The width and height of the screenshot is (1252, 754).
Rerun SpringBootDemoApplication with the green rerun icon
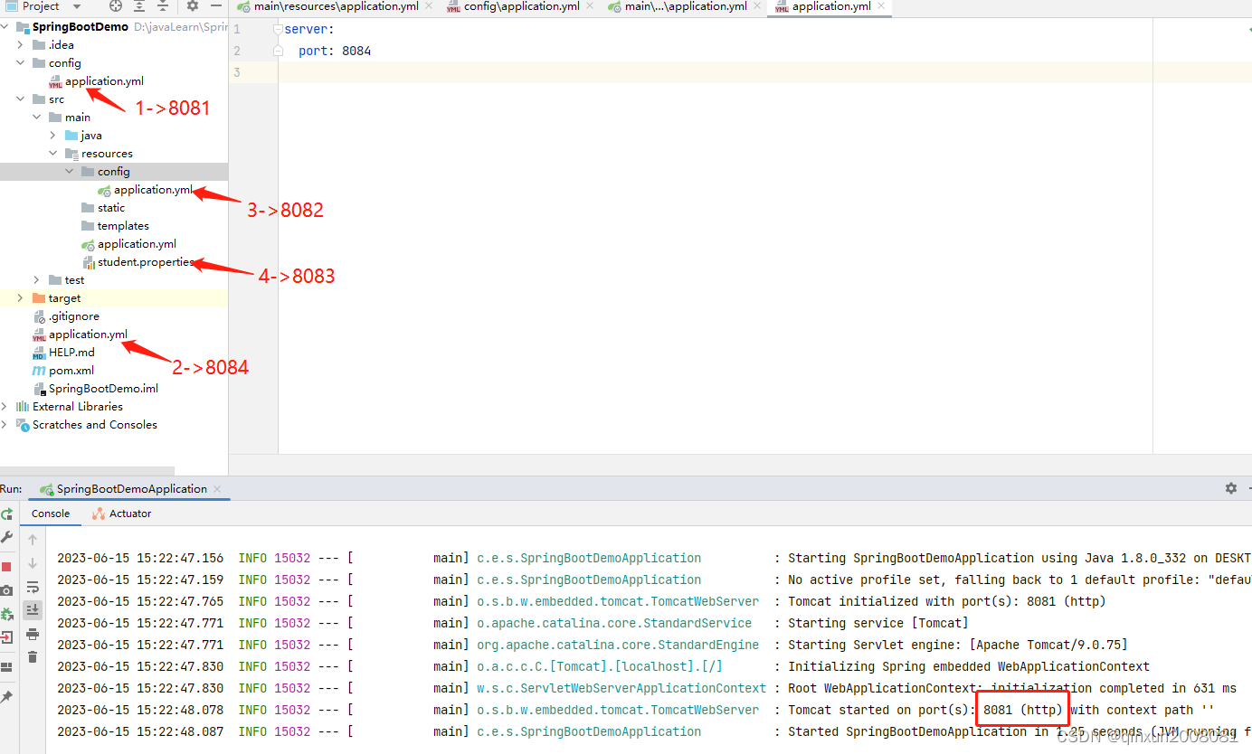tap(6, 514)
